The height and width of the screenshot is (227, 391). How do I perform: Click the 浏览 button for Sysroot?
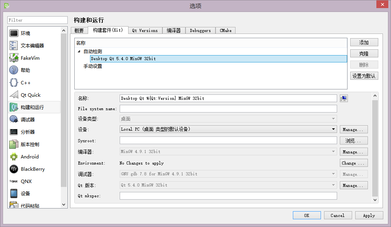(x=354, y=141)
